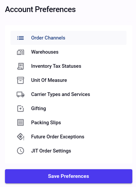Click the Order Channels list icon
The height and width of the screenshot is (187, 136).
20,38
